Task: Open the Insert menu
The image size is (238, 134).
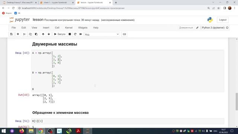Action: tap(46, 28)
